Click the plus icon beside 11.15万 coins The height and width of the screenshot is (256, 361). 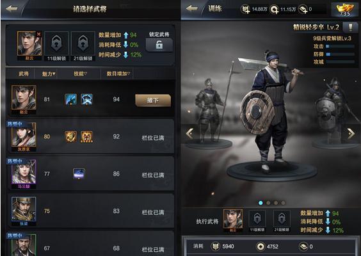click(x=274, y=10)
